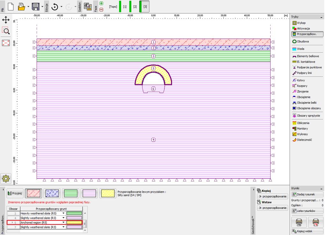The height and width of the screenshot is (235, 326).
Task: Remove the phase with the red minus
Action: (x=101, y=10)
